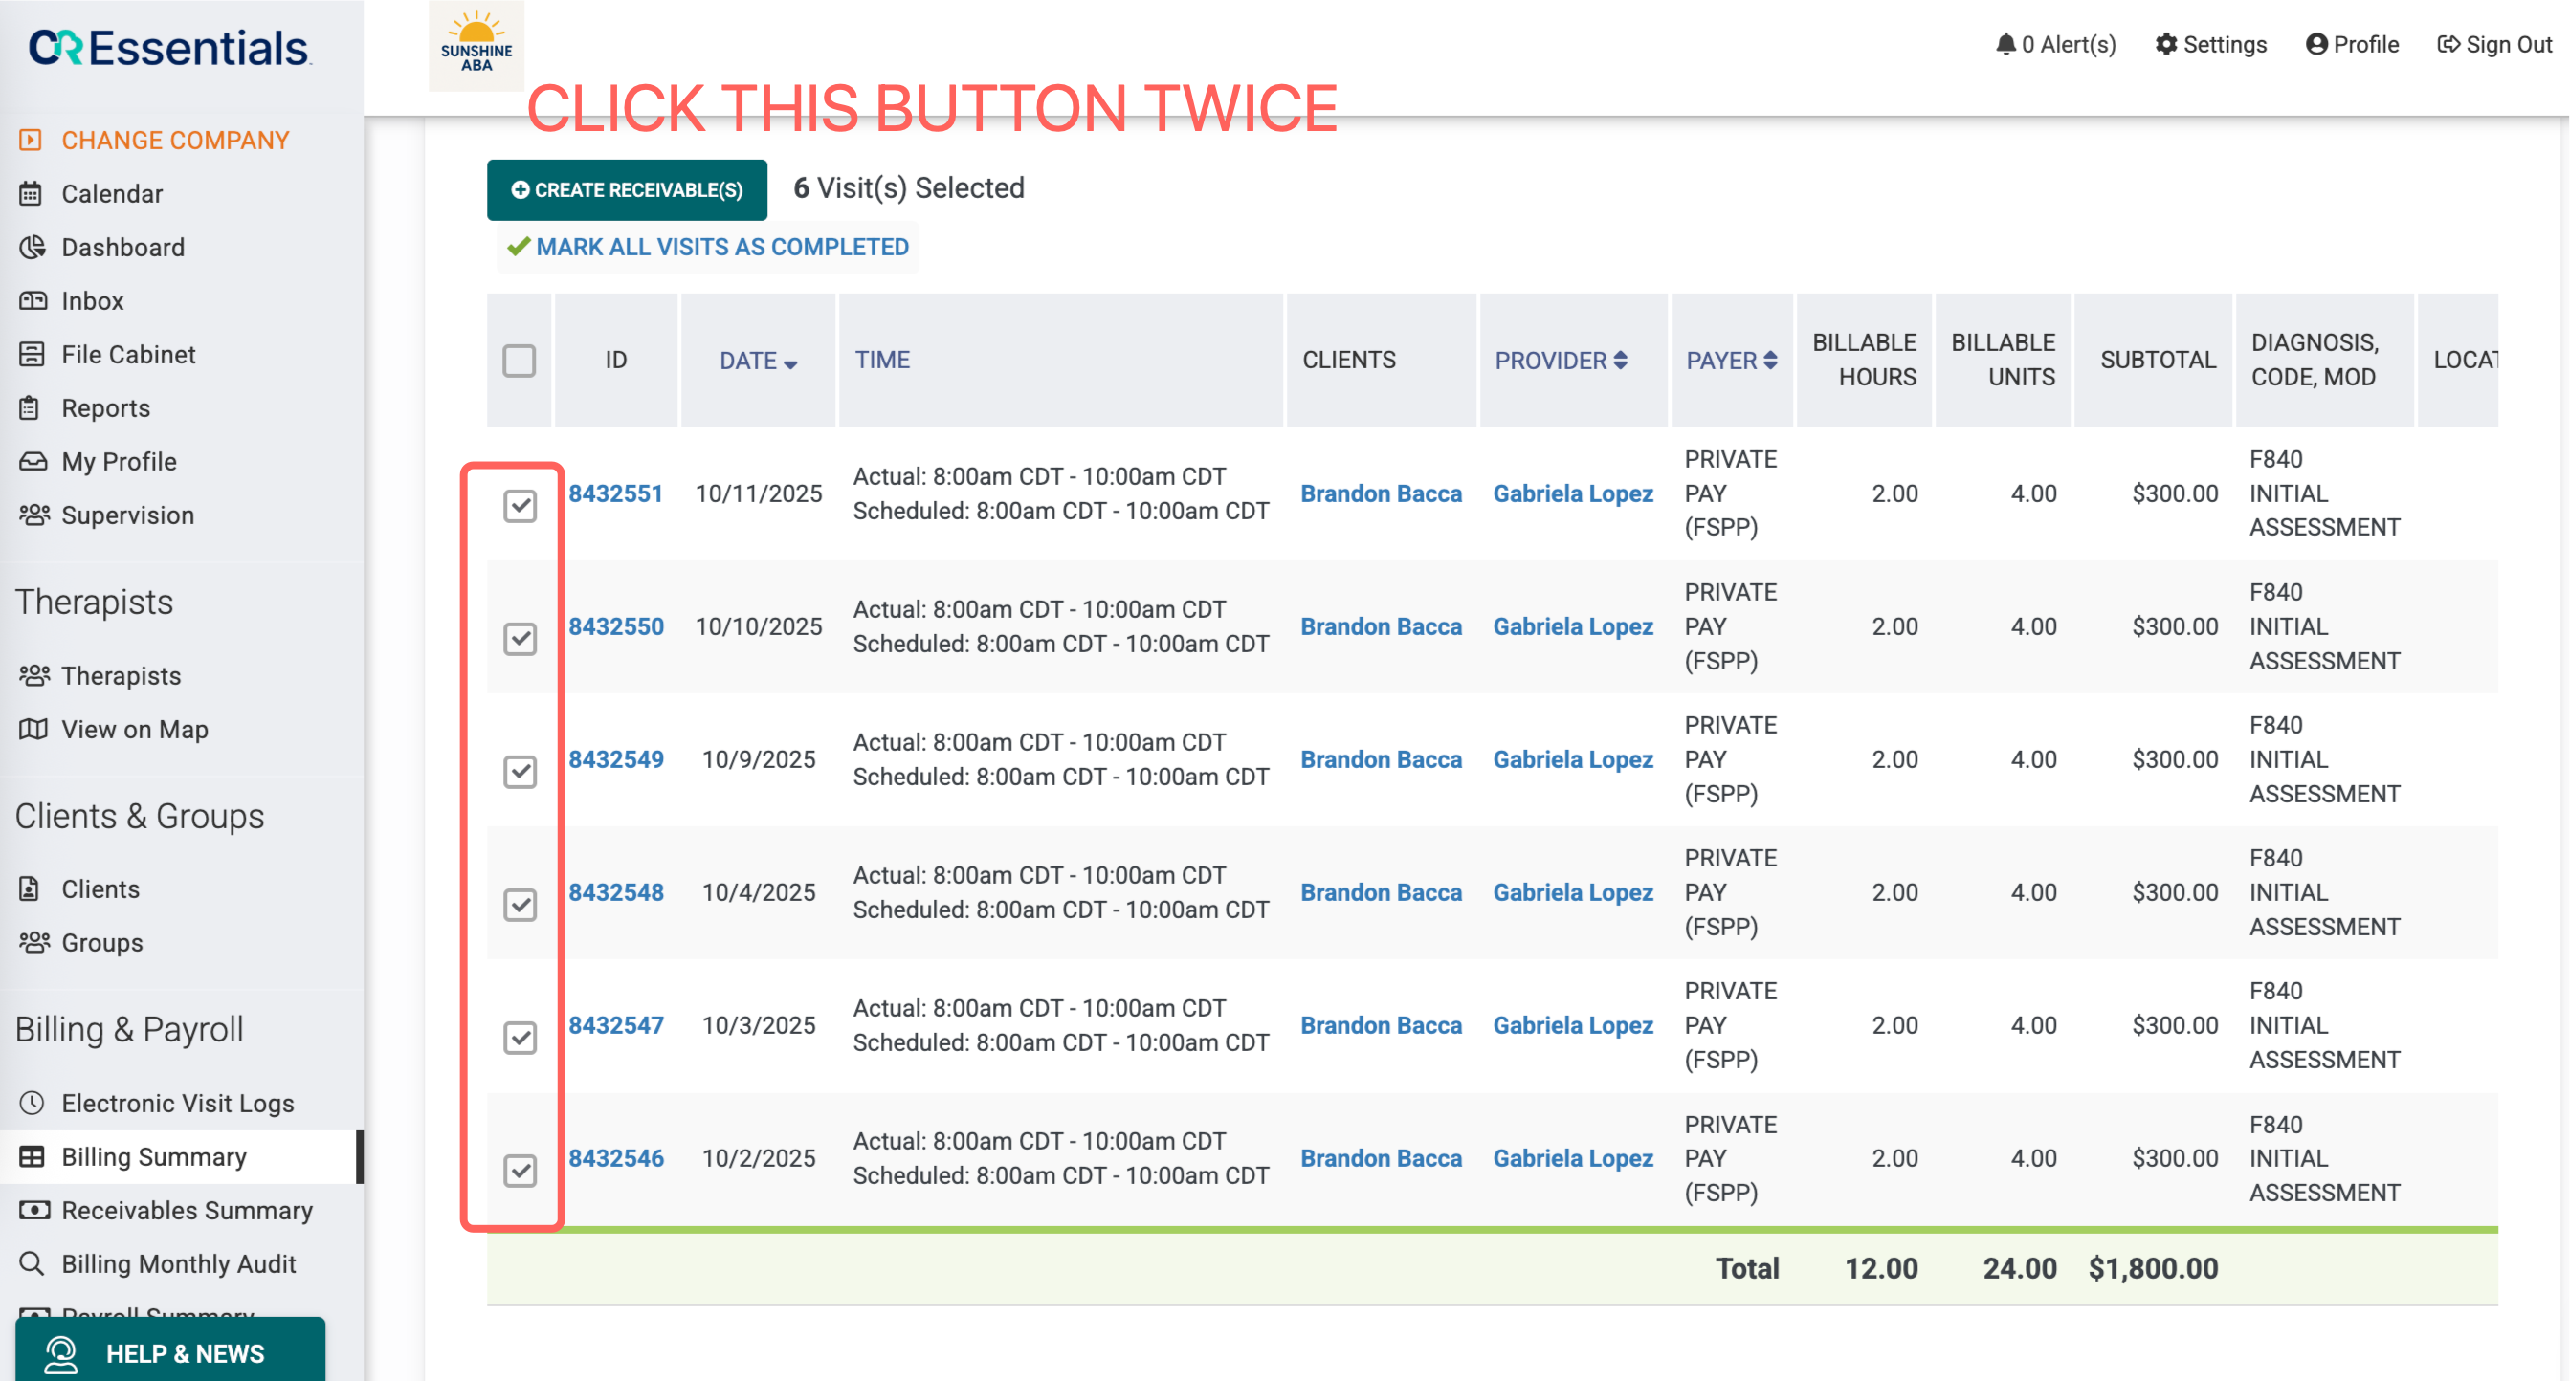This screenshot has width=2570, height=1381.
Task: Click the Sign Out arrow icon
Action: click(x=2448, y=44)
